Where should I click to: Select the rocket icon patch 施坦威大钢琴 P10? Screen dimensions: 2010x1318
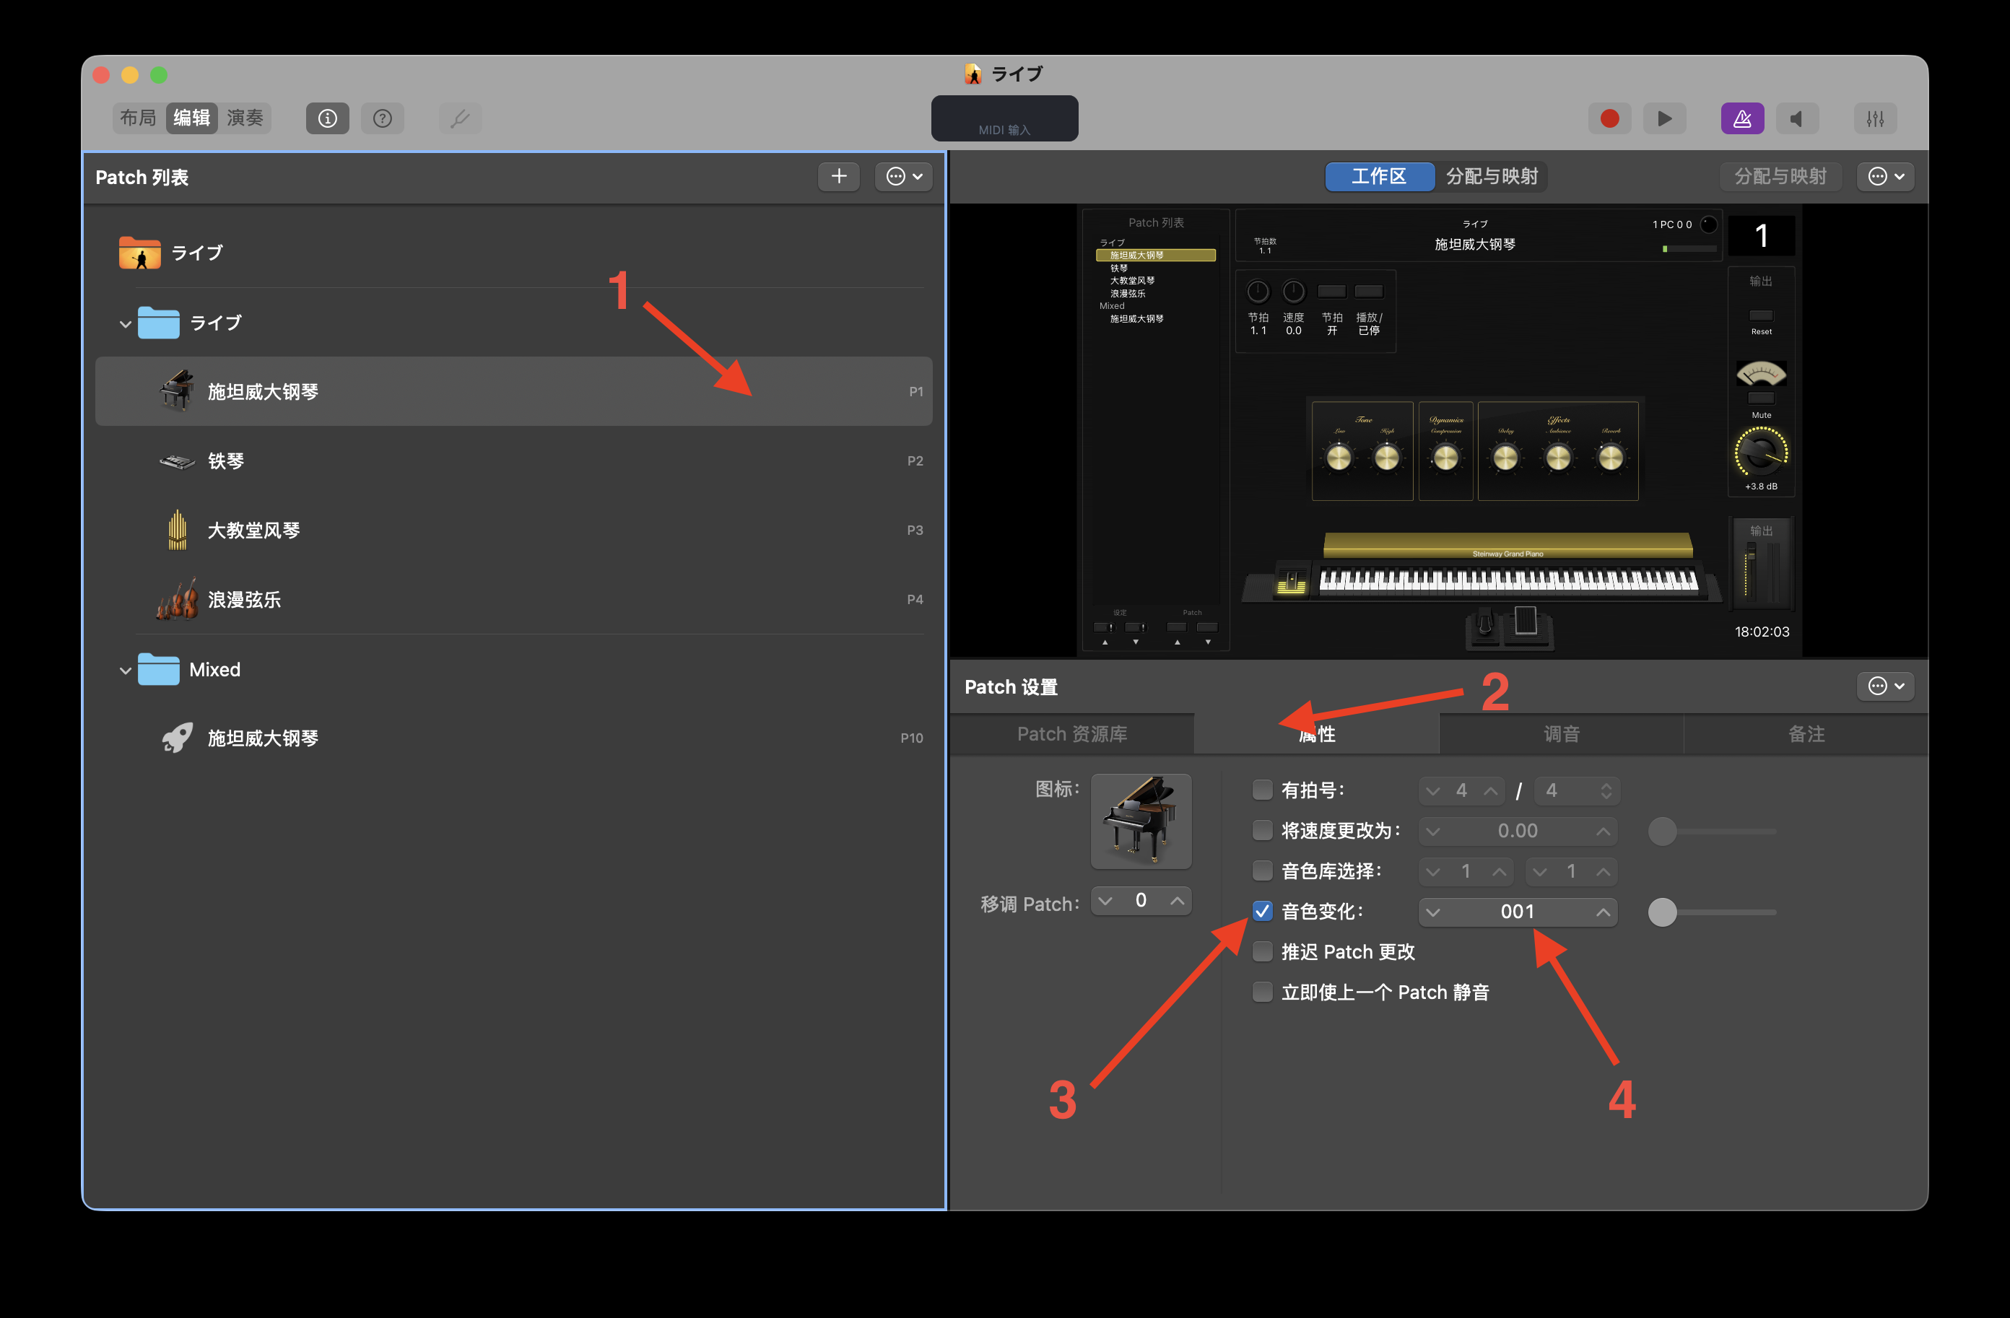(262, 737)
